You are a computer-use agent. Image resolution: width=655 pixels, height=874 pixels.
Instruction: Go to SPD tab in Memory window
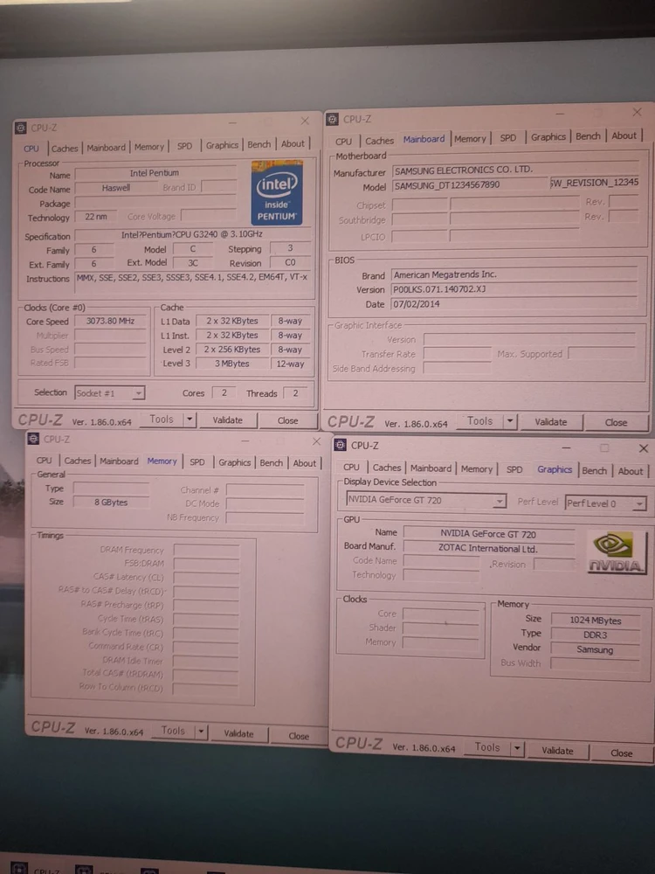click(x=196, y=462)
